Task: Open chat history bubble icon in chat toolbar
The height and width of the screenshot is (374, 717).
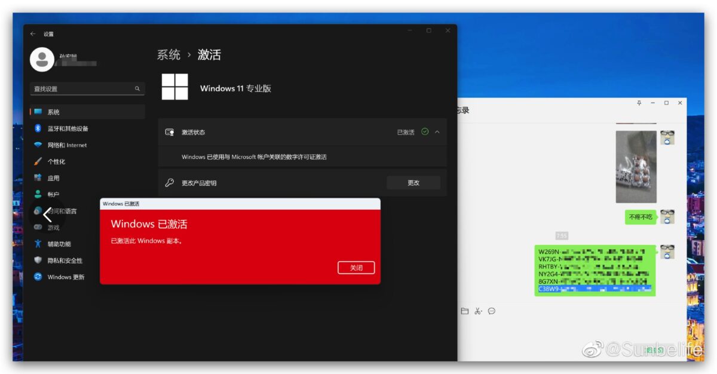Action: (x=492, y=311)
